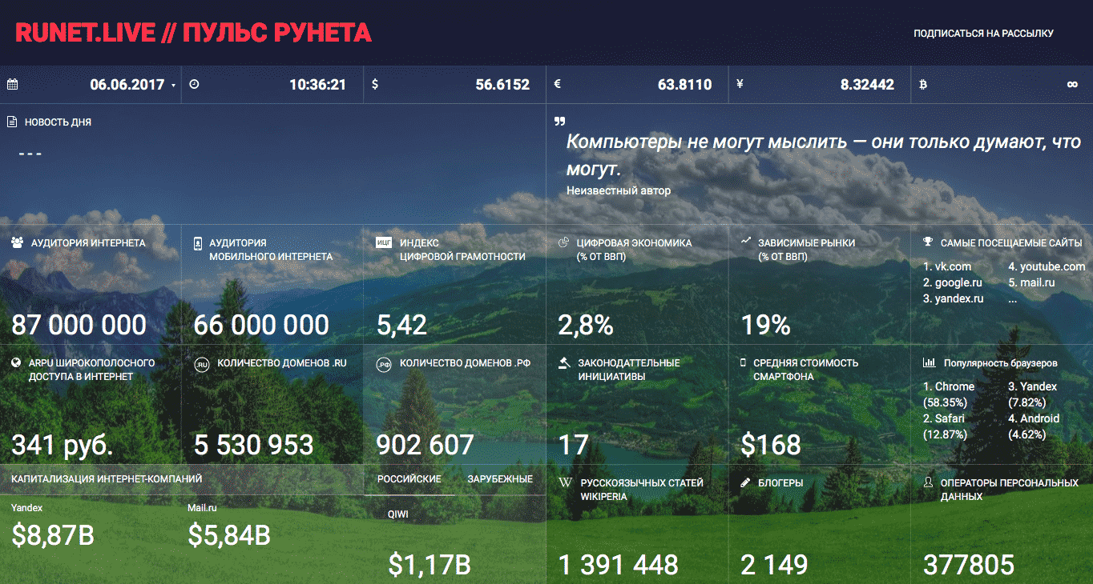
Task: Click the bitcoin infinity value
Action: [1072, 85]
